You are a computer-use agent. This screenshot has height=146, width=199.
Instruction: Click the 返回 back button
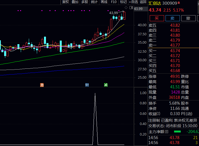point(143,2)
